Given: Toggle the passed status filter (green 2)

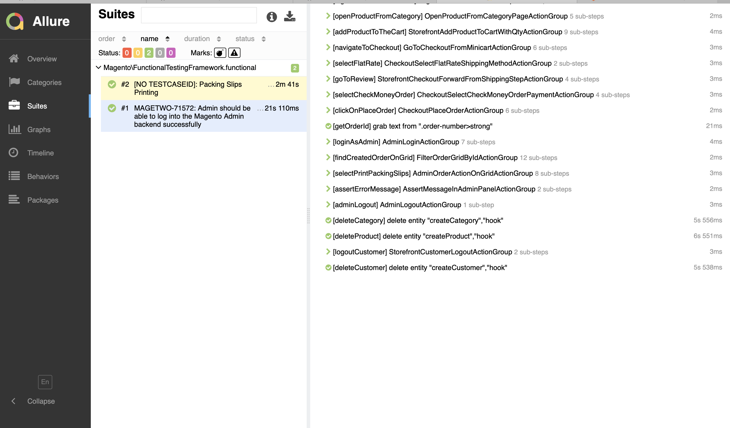Looking at the screenshot, I should tap(149, 53).
